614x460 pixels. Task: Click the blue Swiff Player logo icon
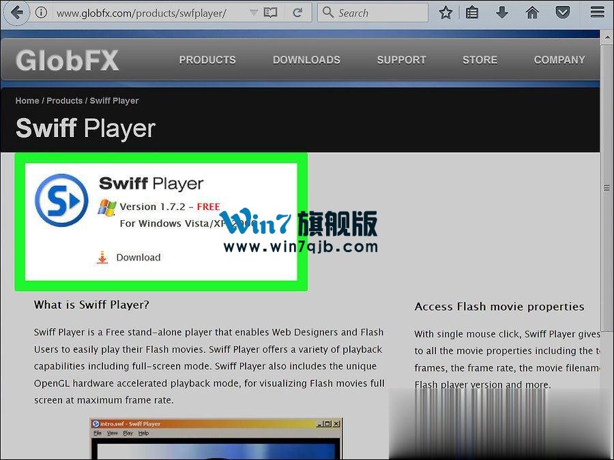click(x=61, y=200)
